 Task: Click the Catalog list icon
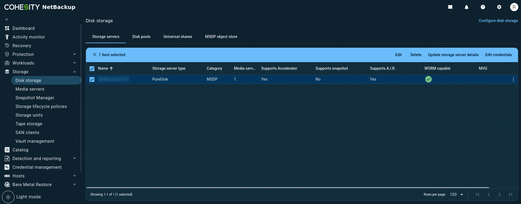pyautogui.click(x=7, y=150)
